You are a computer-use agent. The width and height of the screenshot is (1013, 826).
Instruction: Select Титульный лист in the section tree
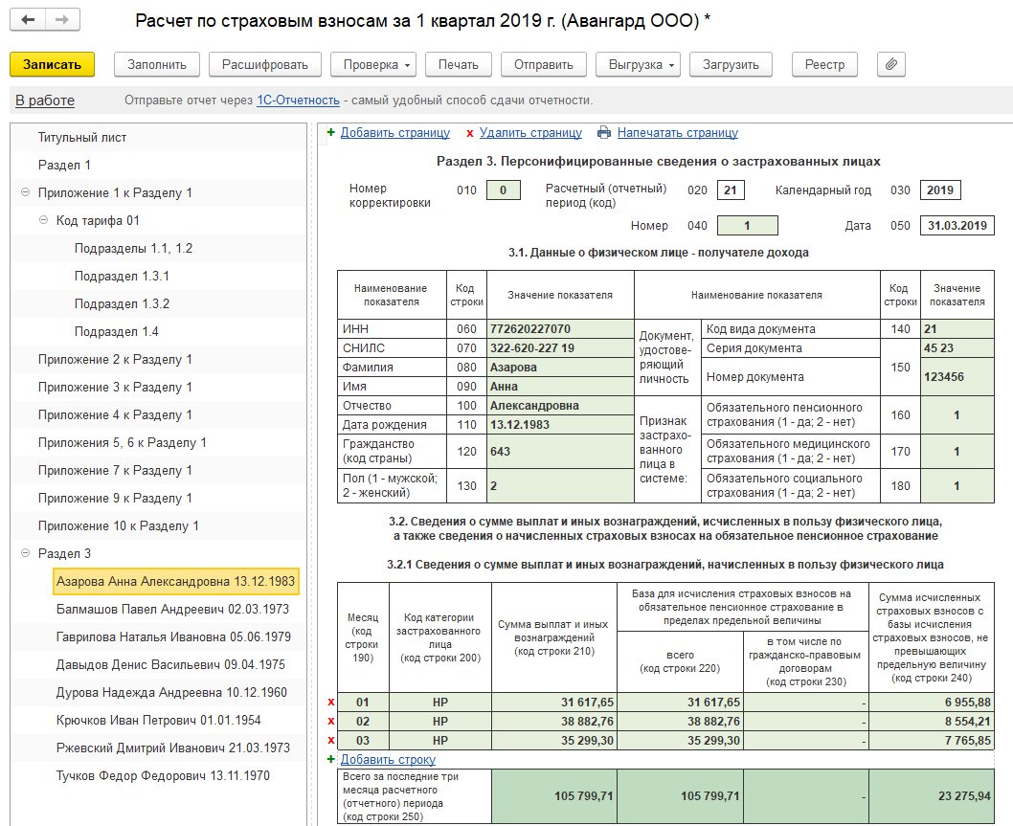tap(82, 137)
